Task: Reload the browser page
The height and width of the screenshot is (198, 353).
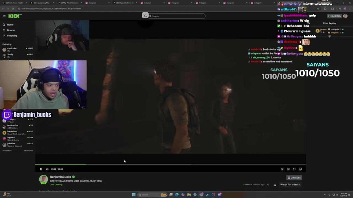Action: point(13,9)
